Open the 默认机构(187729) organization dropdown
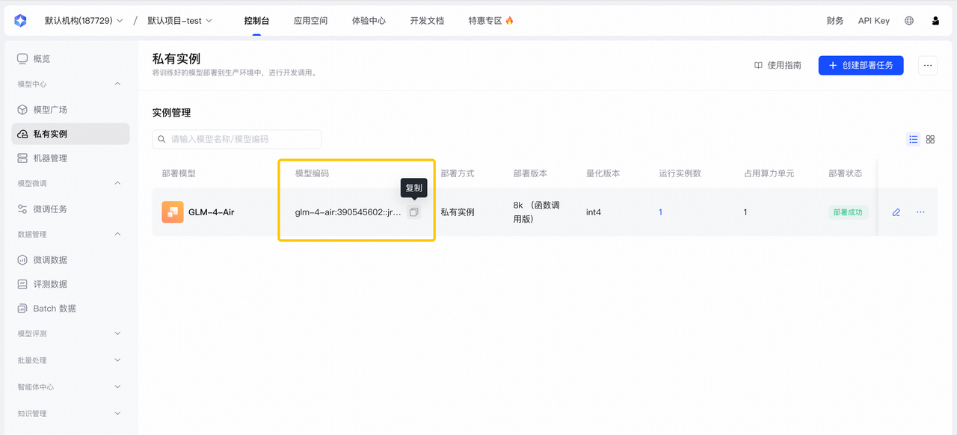Image resolution: width=957 pixels, height=435 pixels. 84,21
